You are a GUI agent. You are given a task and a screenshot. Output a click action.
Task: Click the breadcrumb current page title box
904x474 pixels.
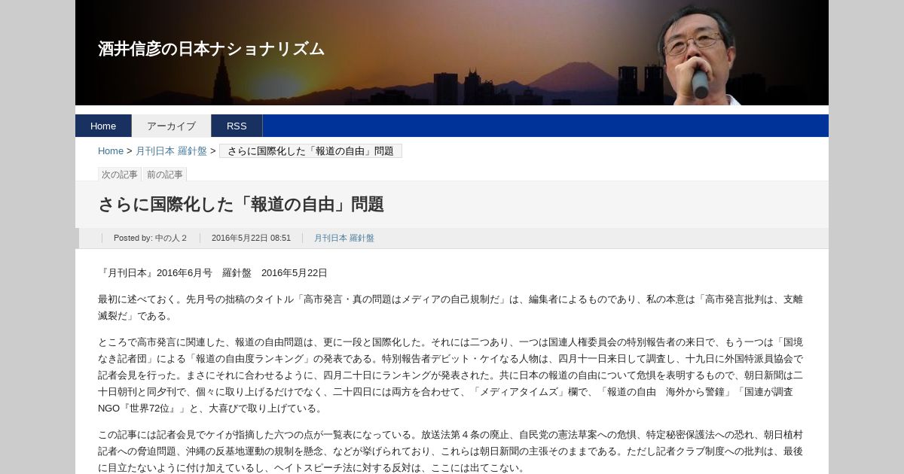click(x=310, y=150)
